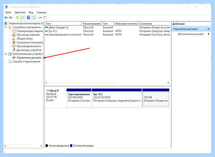Click the tree pane scroll left arrow
Viewport: 215px width, 157px height.
5,146
